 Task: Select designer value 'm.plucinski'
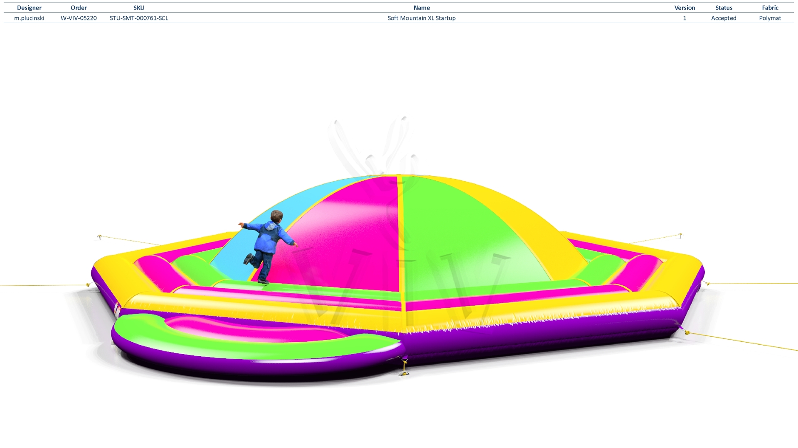(x=29, y=18)
